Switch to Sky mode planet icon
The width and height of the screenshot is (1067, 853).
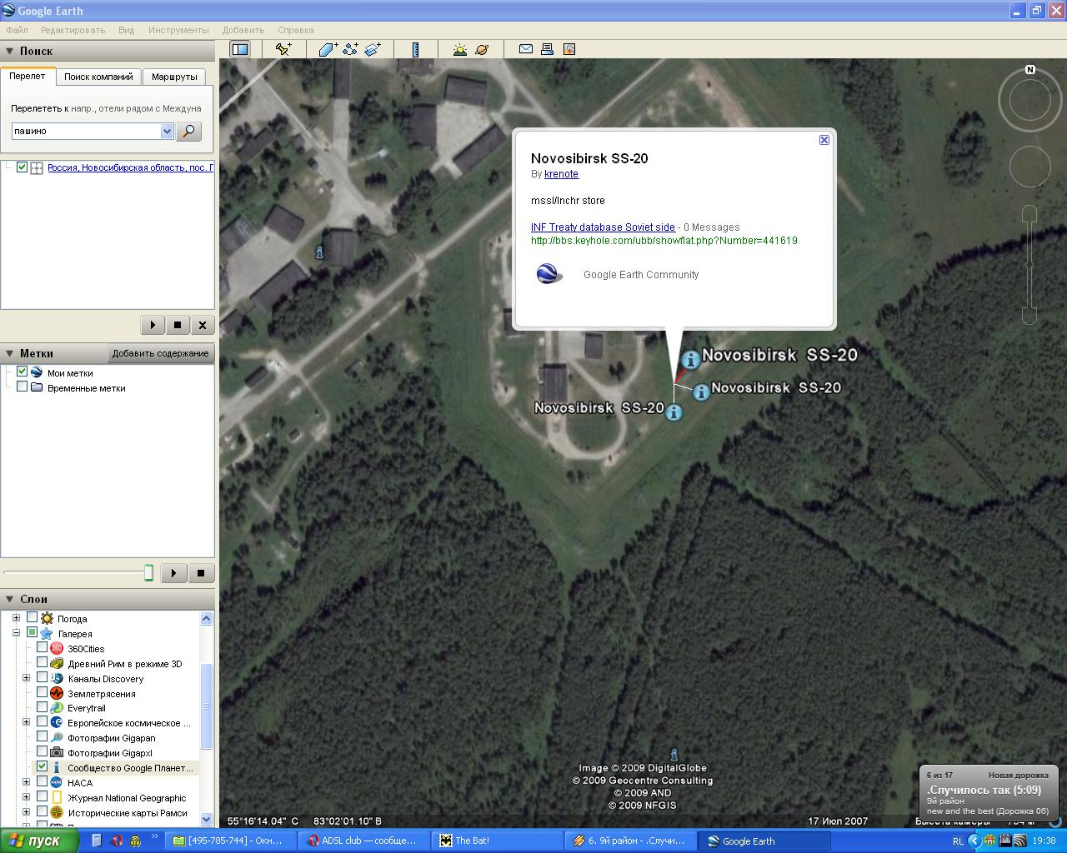coord(482,49)
